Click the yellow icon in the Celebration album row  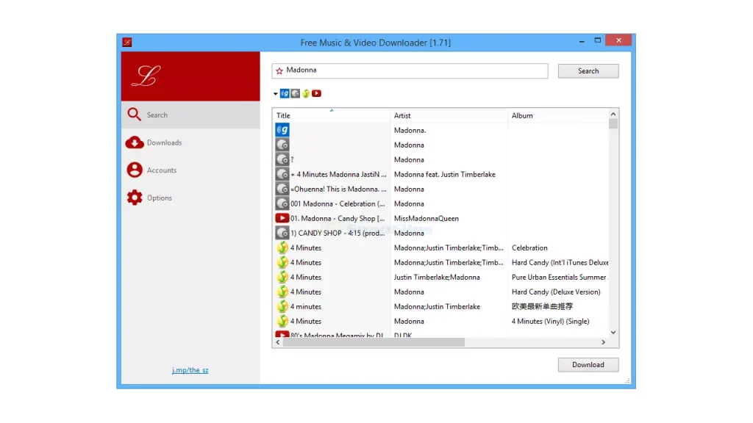(x=282, y=247)
